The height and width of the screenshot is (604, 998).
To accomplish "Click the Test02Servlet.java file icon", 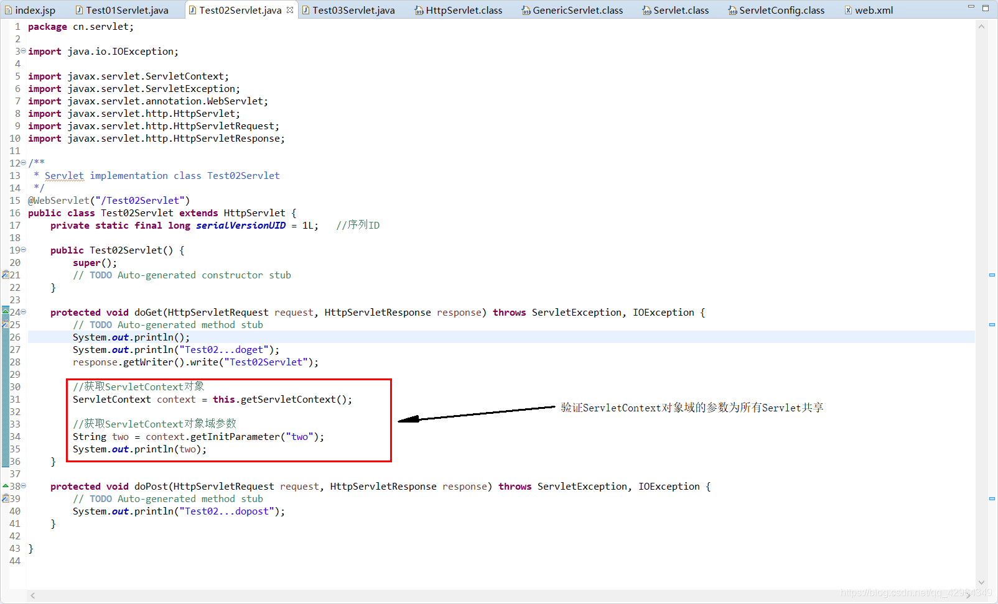I will point(192,10).
